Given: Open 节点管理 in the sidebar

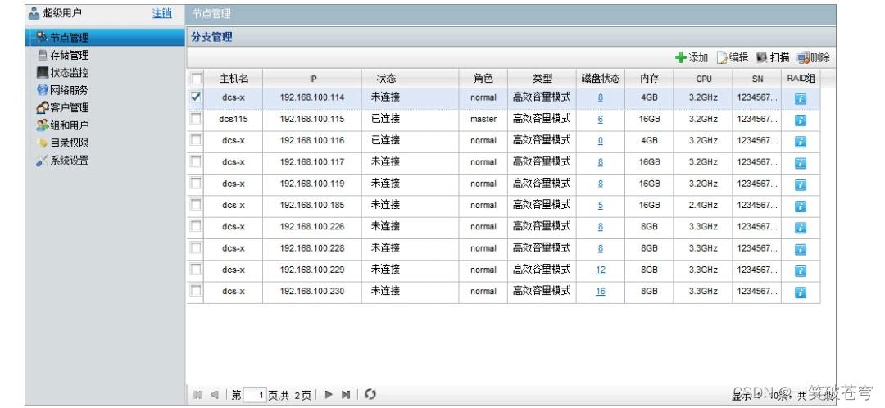Looking at the screenshot, I should [x=105, y=37].
